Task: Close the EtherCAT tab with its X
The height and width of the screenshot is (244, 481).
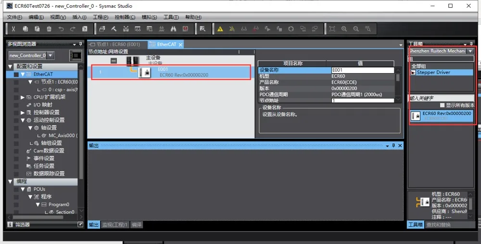Action: (x=181, y=45)
